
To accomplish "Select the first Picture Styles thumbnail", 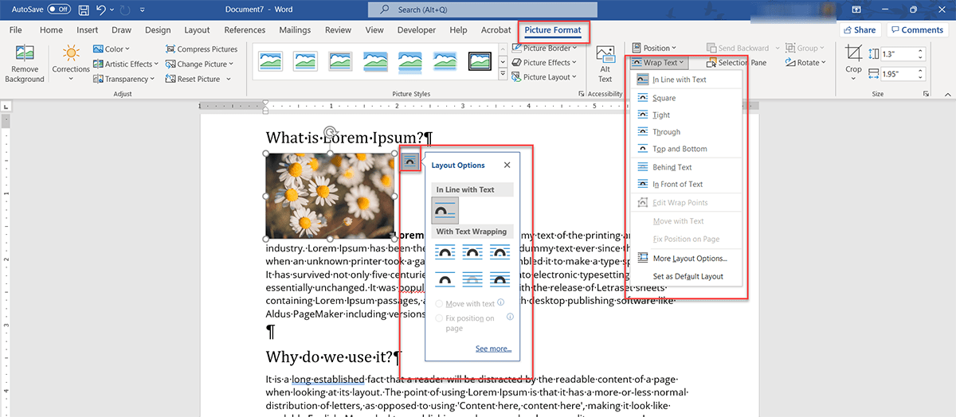I will pos(270,60).
